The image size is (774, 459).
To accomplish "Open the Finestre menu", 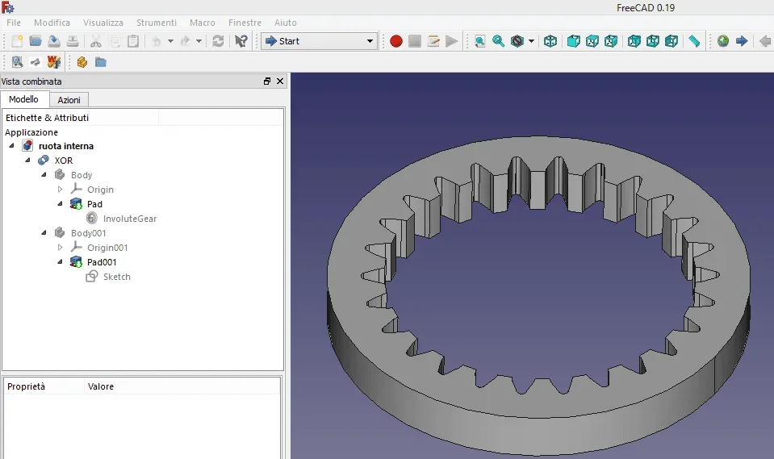I will tap(245, 23).
